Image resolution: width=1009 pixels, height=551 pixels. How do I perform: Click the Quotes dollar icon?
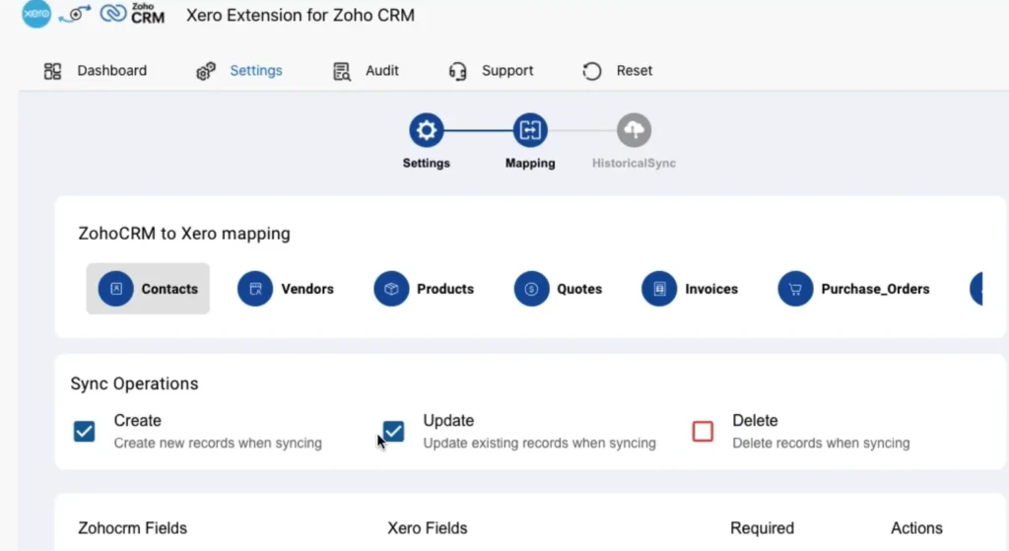531,289
